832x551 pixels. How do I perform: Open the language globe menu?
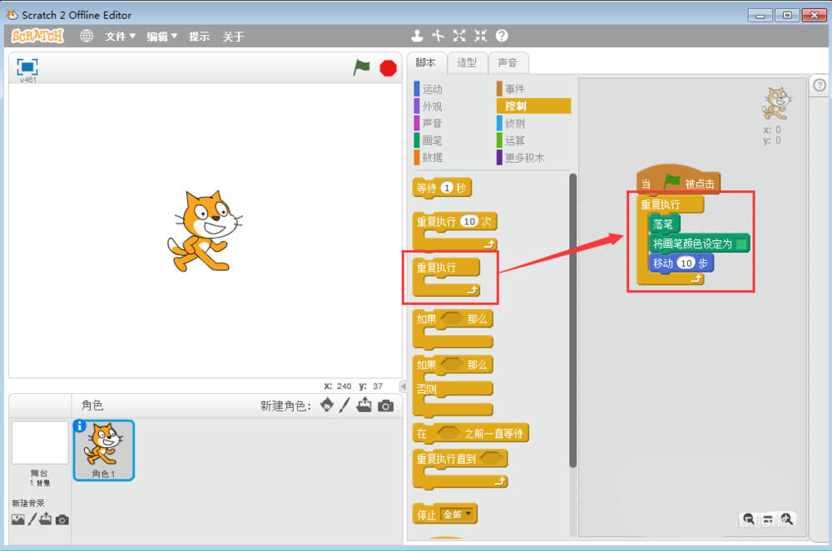click(86, 36)
